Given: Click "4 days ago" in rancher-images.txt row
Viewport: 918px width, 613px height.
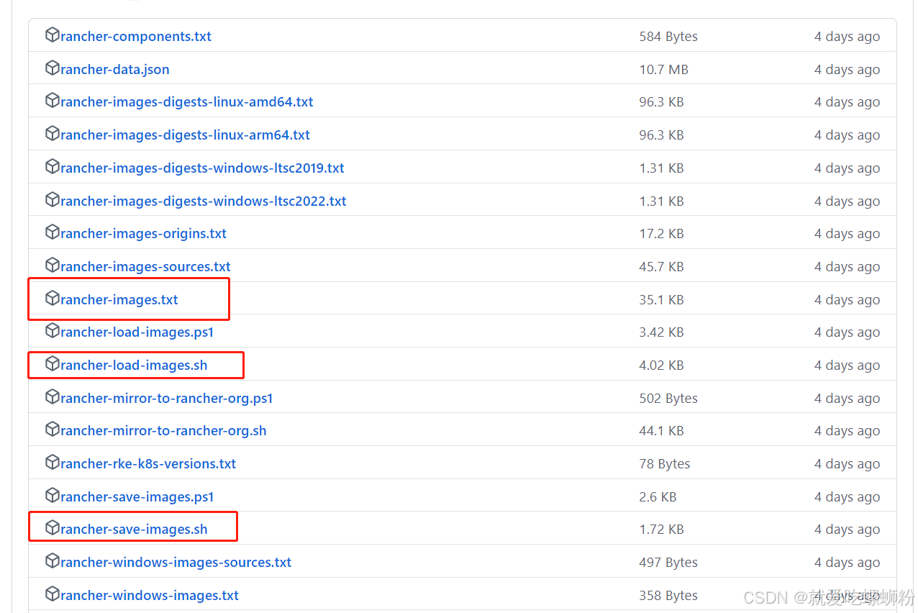Looking at the screenshot, I should point(847,299).
